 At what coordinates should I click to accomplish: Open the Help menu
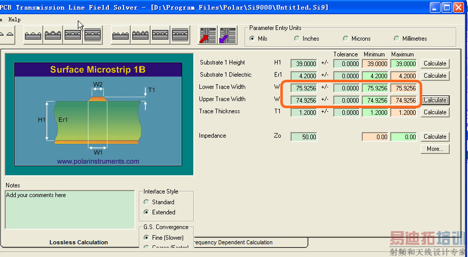(x=14, y=20)
